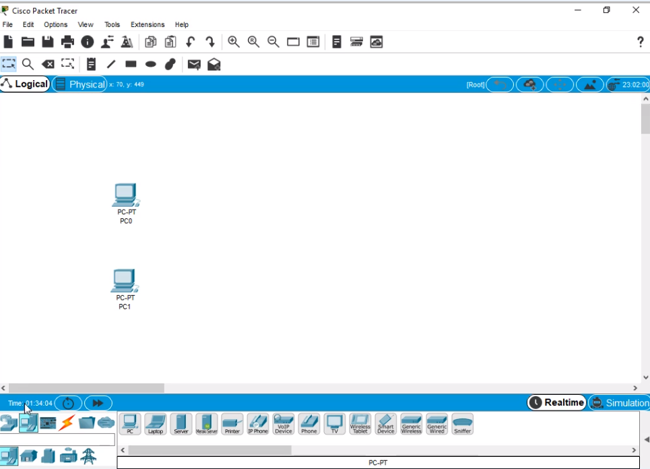Viewport: 650px width, 469px height.
Task: Switch to Physical workspace tab
Action: point(80,84)
